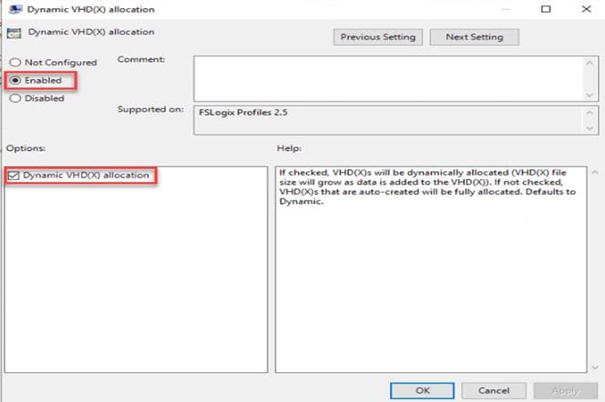This screenshot has height=402, width=605.
Task: Click the Help pane scroll down arrow
Action: (595, 367)
